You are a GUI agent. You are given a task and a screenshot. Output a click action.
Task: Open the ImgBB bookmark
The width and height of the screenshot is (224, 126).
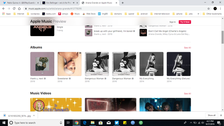pos(103,14)
